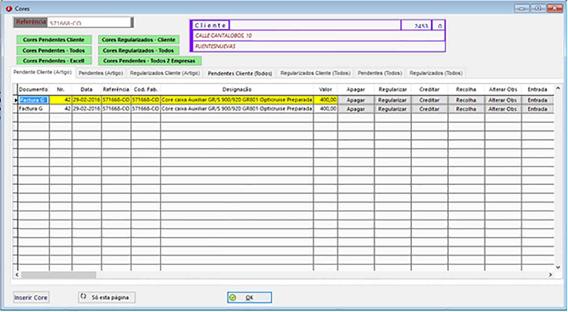The width and height of the screenshot is (568, 312).
Task: Click the green check icon on OK button
Action: click(x=232, y=298)
